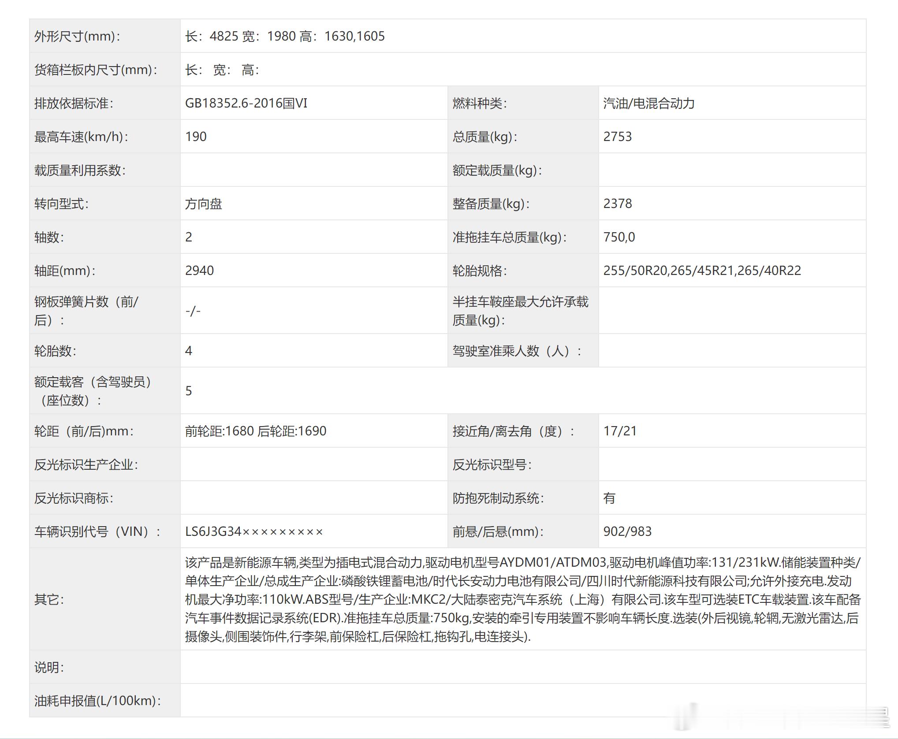
Task: Select wheelbase value 2940
Action: point(199,271)
